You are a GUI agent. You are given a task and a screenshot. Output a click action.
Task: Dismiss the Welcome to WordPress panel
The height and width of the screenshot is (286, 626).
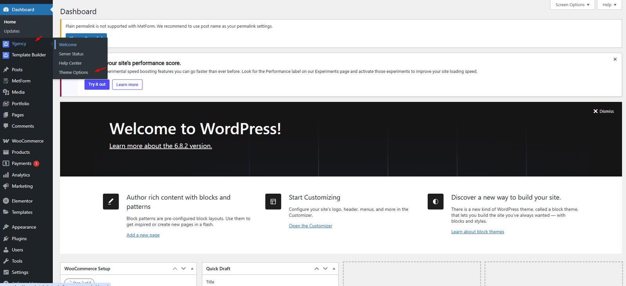point(603,112)
